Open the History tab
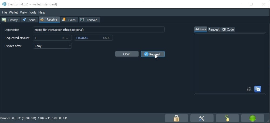Image resolution: width=270 pixels, height=123 pixels. click(11, 20)
